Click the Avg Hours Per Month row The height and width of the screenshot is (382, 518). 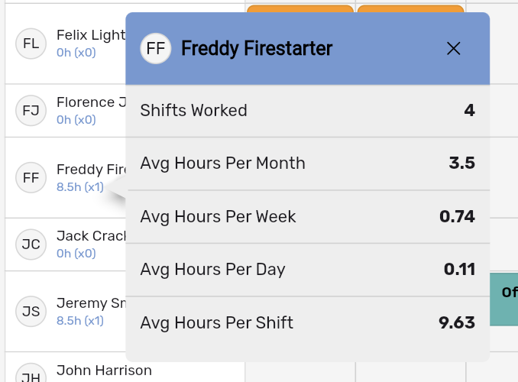307,163
